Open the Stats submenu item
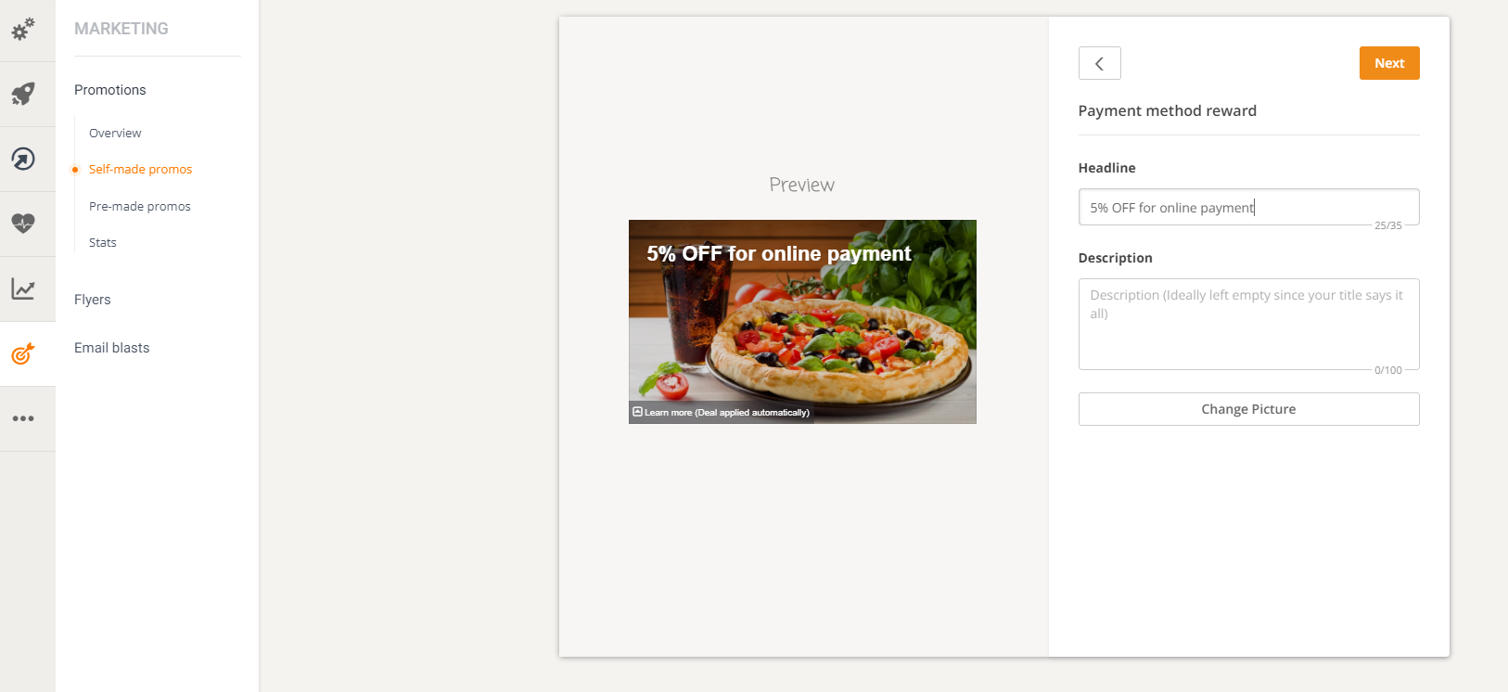The width and height of the screenshot is (1508, 692). pos(103,242)
